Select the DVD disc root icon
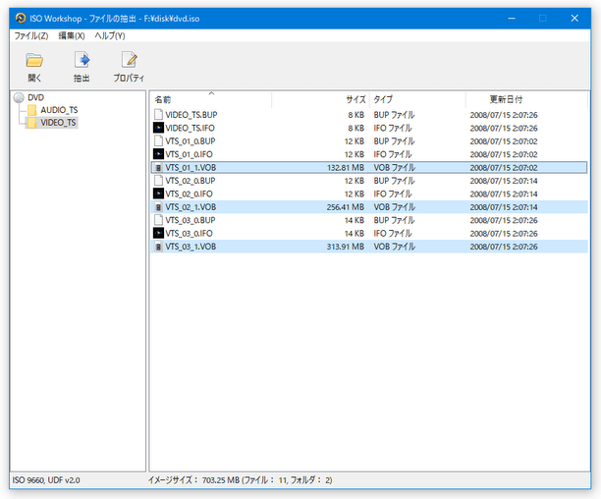The width and height of the screenshot is (601, 499). point(19,97)
